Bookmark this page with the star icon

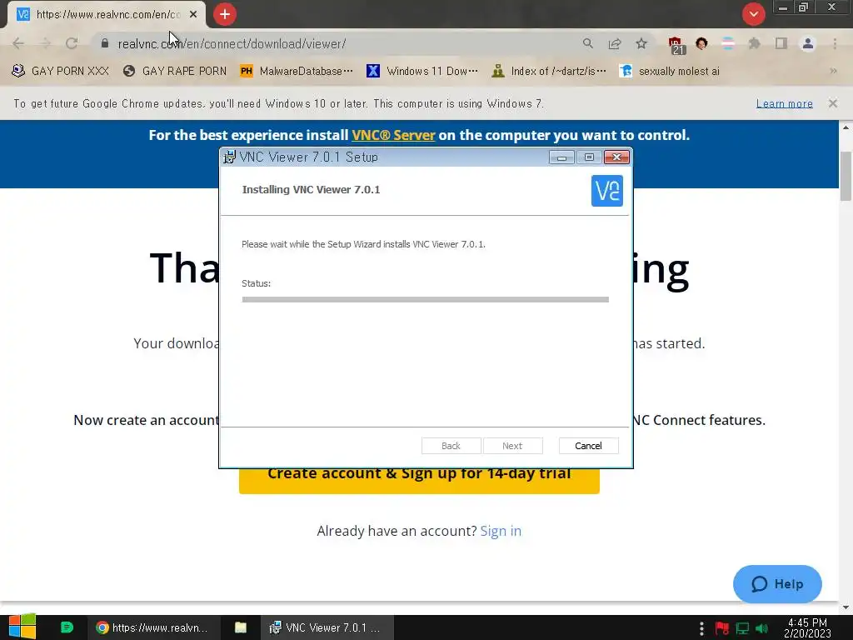point(641,43)
